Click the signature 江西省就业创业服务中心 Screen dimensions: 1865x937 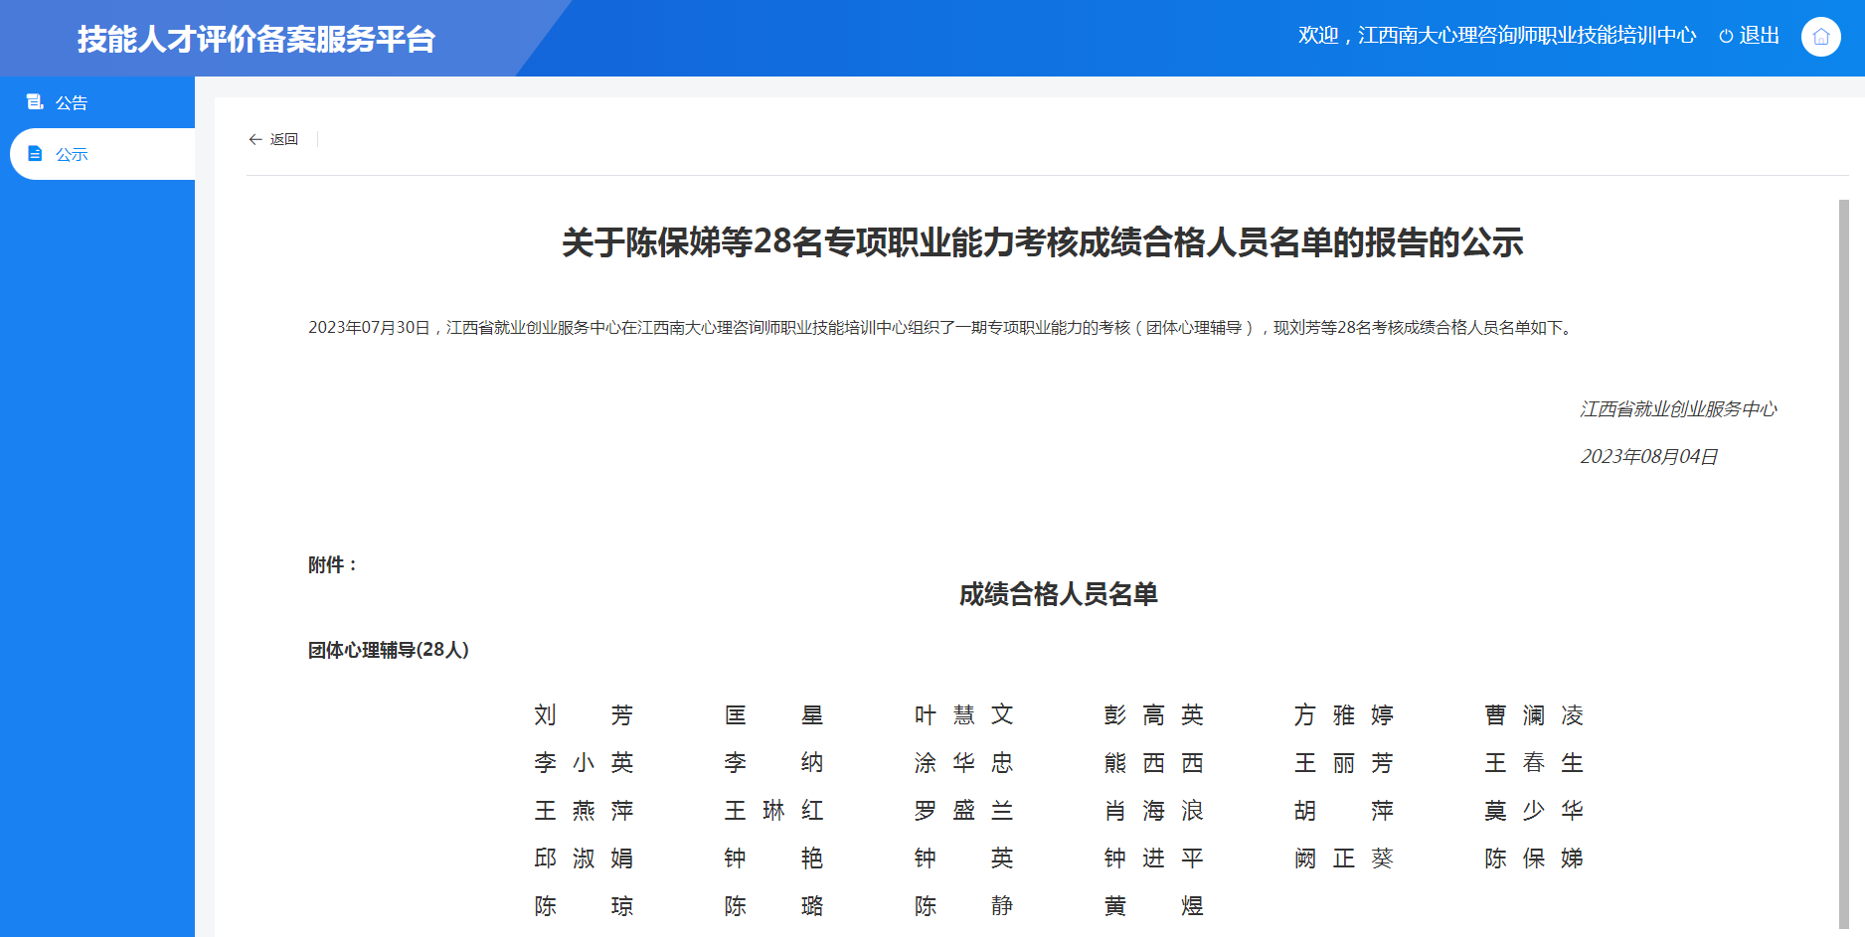[x=1680, y=408]
